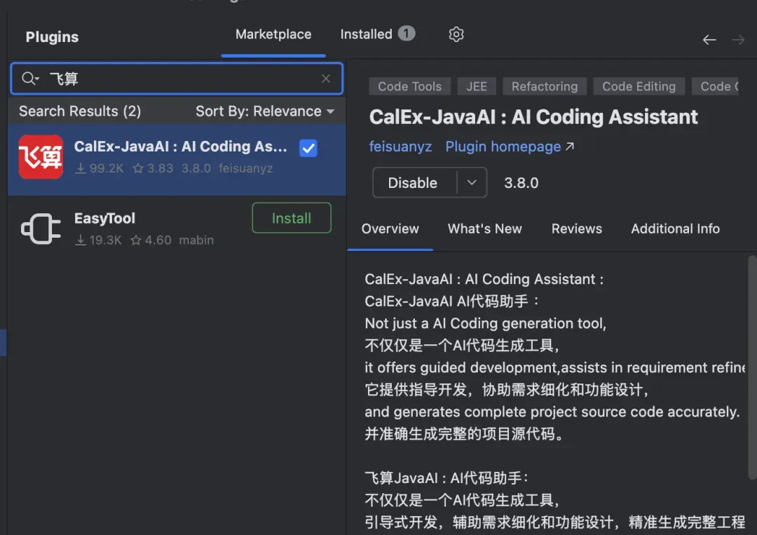This screenshot has width=757, height=535.
Task: Clear the plugin search text
Action: tap(326, 79)
